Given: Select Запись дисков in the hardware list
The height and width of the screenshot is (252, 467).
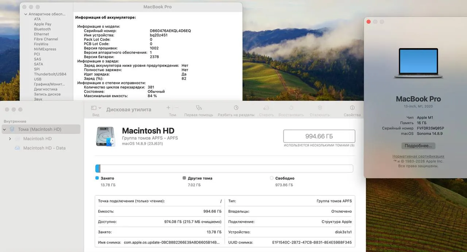Looking at the screenshot, I should (47, 94).
